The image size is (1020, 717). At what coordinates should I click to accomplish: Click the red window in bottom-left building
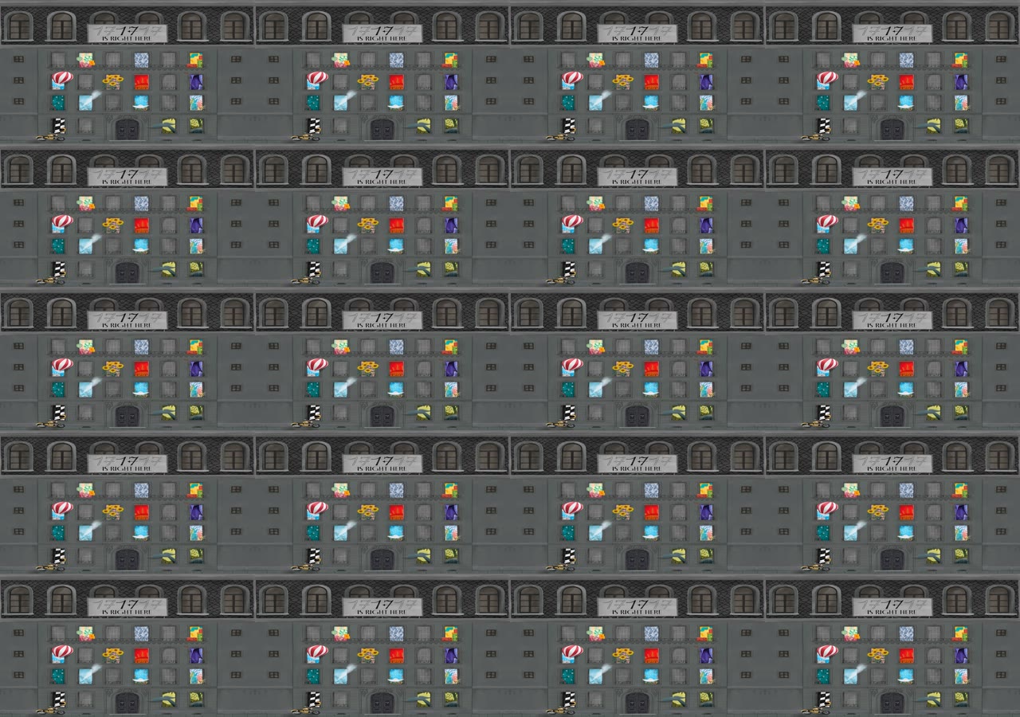[x=142, y=655]
